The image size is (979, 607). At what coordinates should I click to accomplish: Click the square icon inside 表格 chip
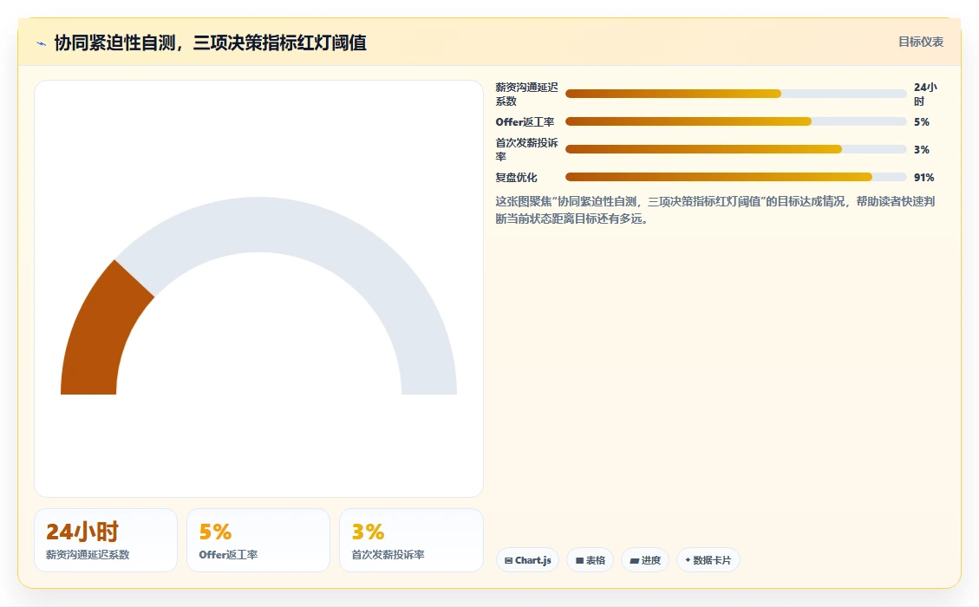pyautogui.click(x=579, y=561)
